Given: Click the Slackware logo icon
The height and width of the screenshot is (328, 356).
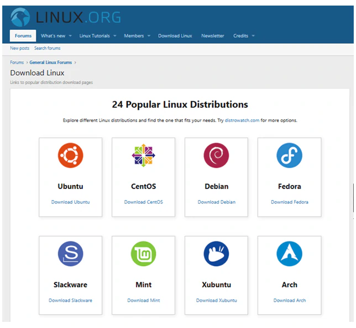Looking at the screenshot, I should 70,253.
